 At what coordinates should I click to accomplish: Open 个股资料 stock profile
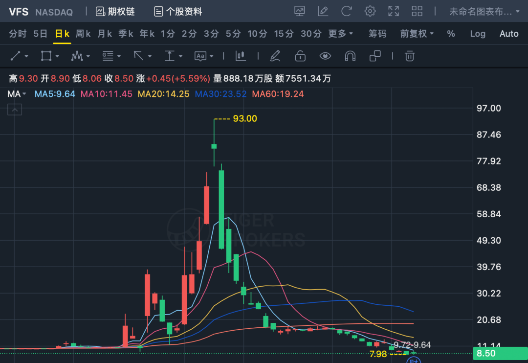(178, 11)
